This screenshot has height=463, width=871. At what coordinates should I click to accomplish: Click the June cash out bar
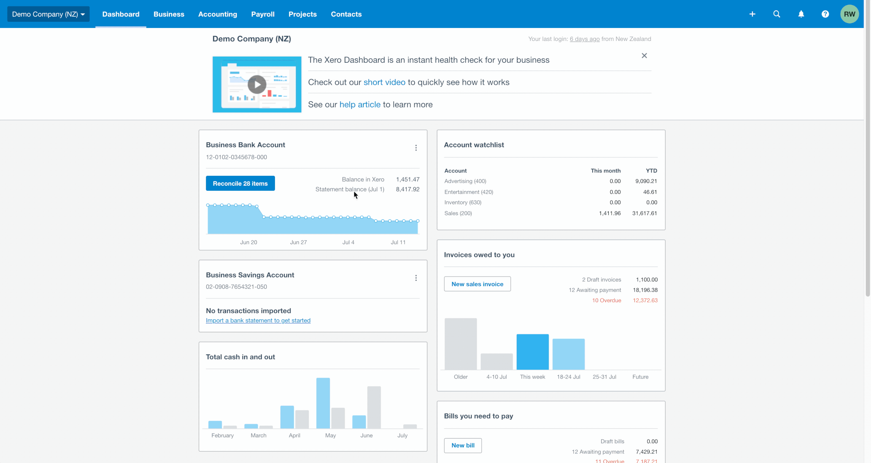(x=374, y=407)
